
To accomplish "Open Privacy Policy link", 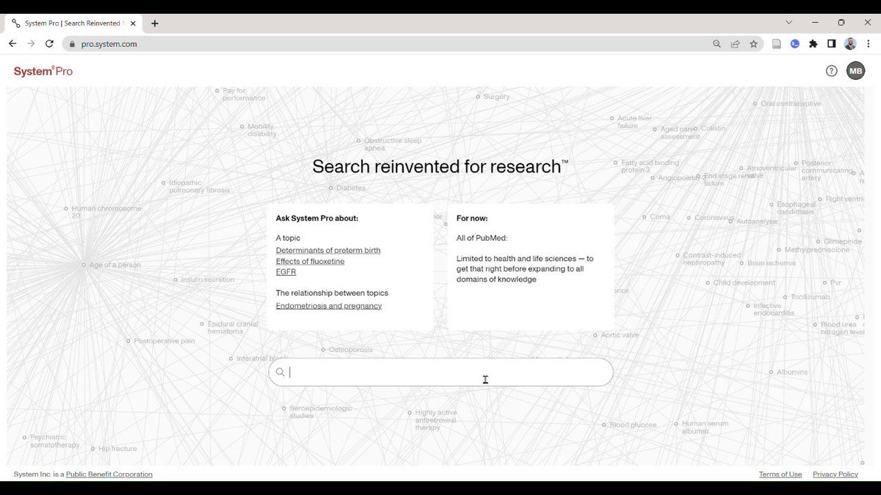I will click(x=835, y=474).
